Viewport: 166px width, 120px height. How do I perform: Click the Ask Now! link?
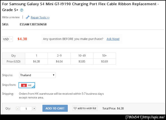click(113, 39)
